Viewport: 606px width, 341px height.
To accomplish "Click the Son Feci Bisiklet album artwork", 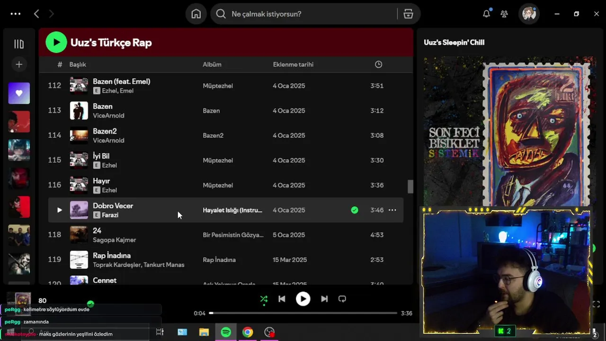I will tap(509, 132).
